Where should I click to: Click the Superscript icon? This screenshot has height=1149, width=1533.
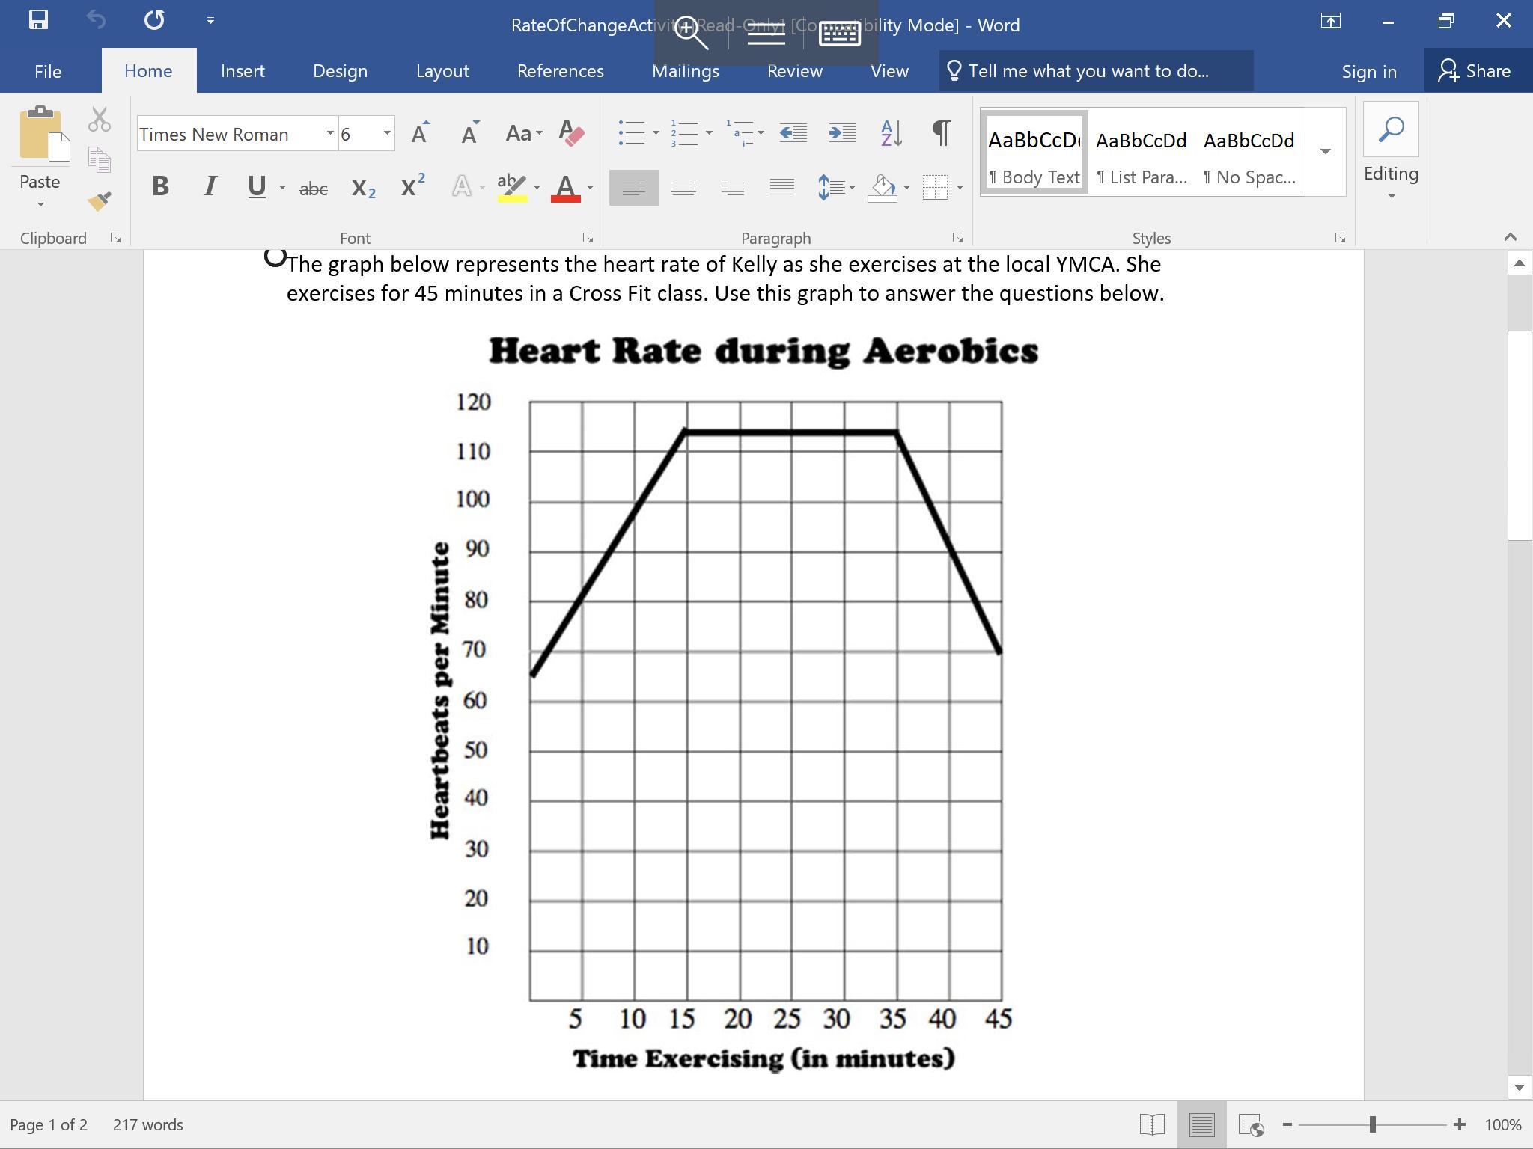(x=412, y=186)
